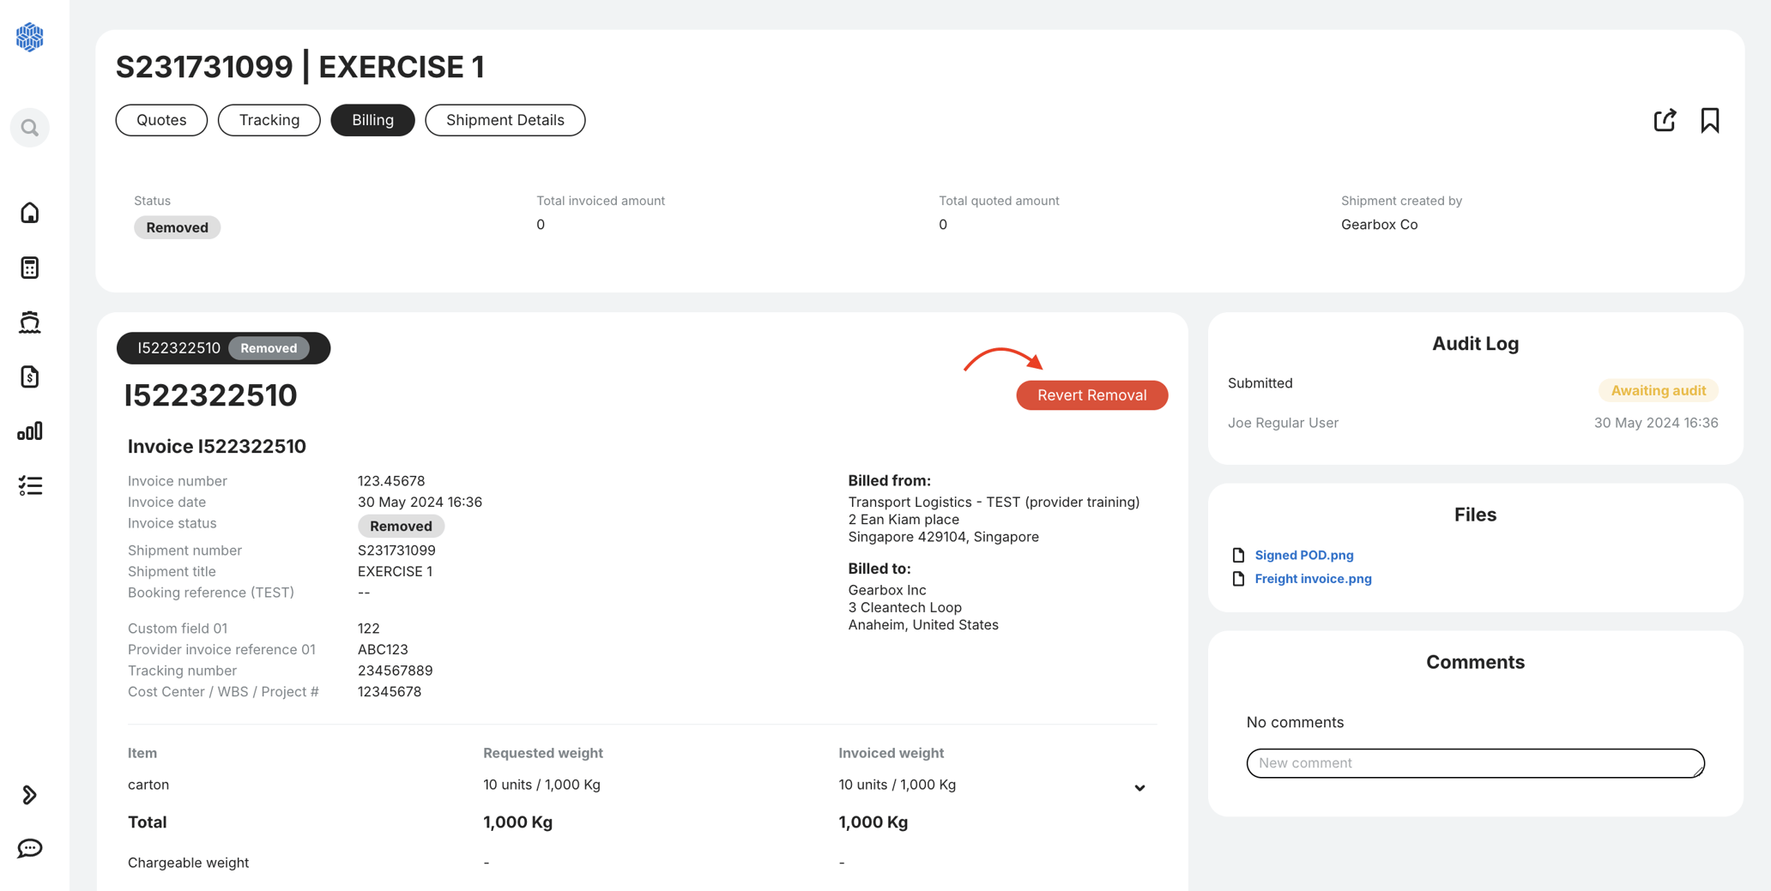The width and height of the screenshot is (1771, 891).
Task: Select the ship shipments icon in sidebar
Action: click(30, 322)
